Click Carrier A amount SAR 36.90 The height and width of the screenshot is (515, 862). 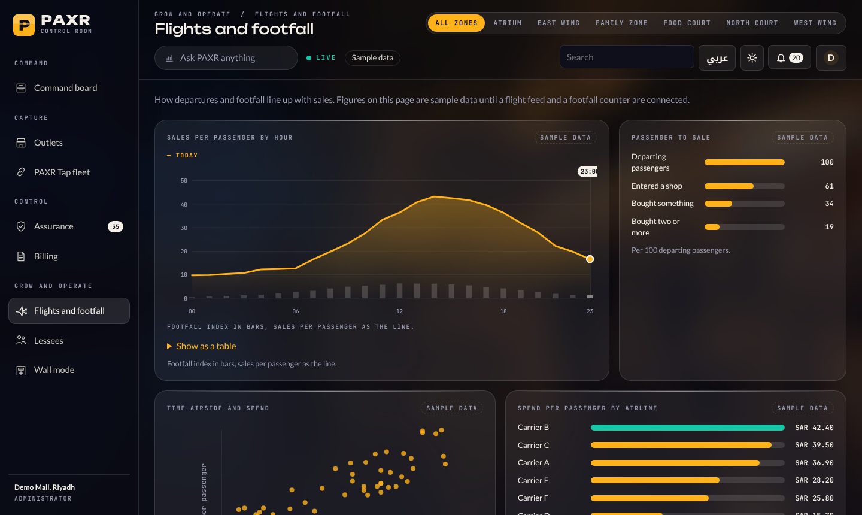pyautogui.click(x=814, y=463)
